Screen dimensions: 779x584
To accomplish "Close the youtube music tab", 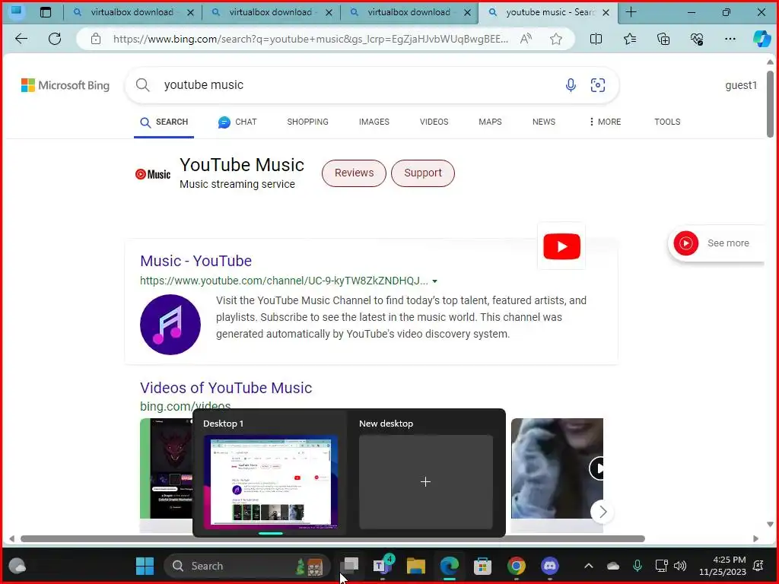I will [606, 12].
